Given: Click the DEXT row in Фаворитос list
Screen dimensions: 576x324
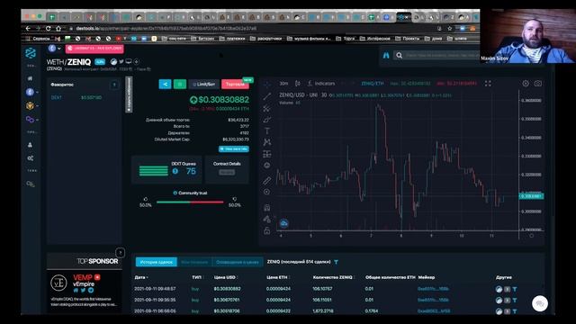Looking at the screenshot, I should click(84, 98).
